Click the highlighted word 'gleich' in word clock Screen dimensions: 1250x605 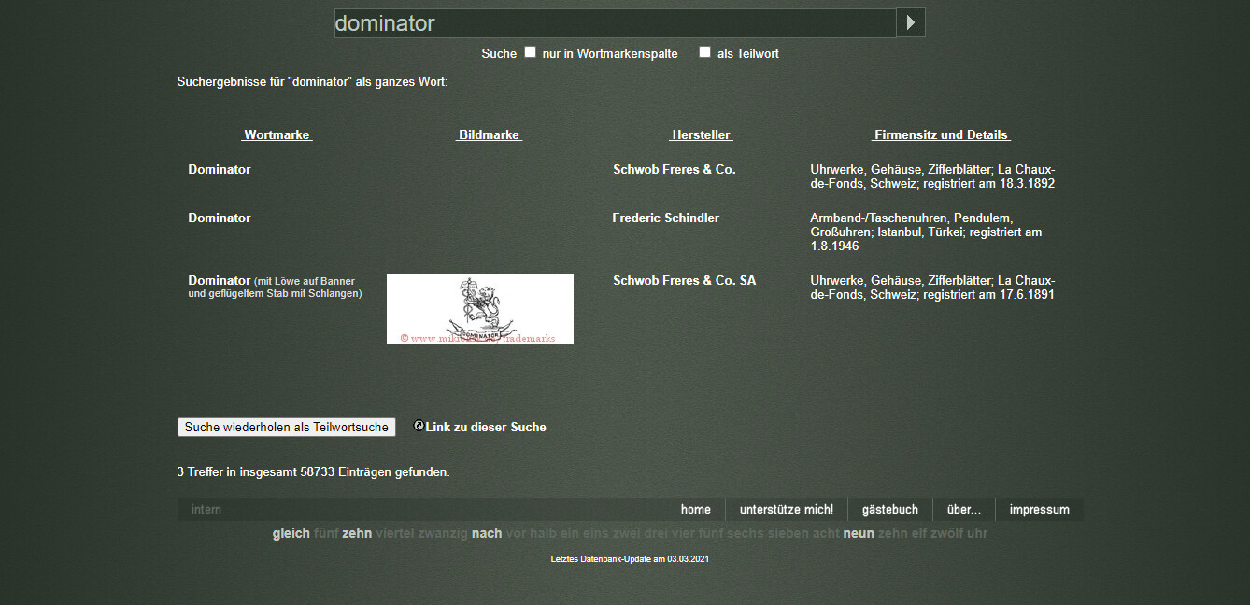[291, 534]
